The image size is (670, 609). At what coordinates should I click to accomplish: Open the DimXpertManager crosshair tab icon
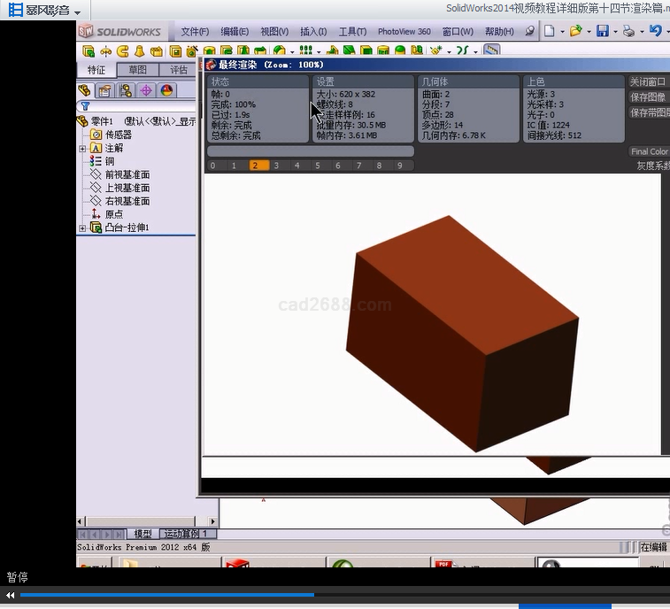pyautogui.click(x=146, y=90)
